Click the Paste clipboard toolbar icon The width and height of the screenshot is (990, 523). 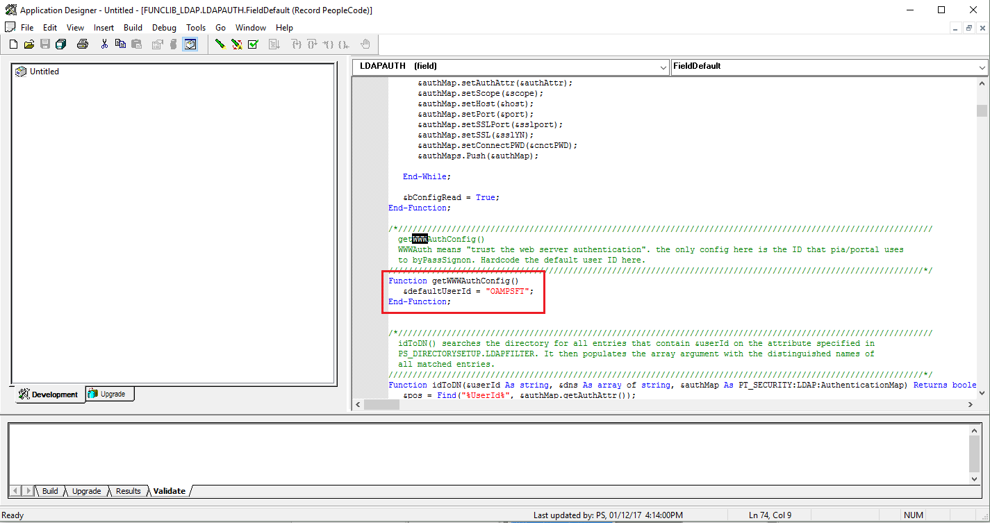point(136,44)
